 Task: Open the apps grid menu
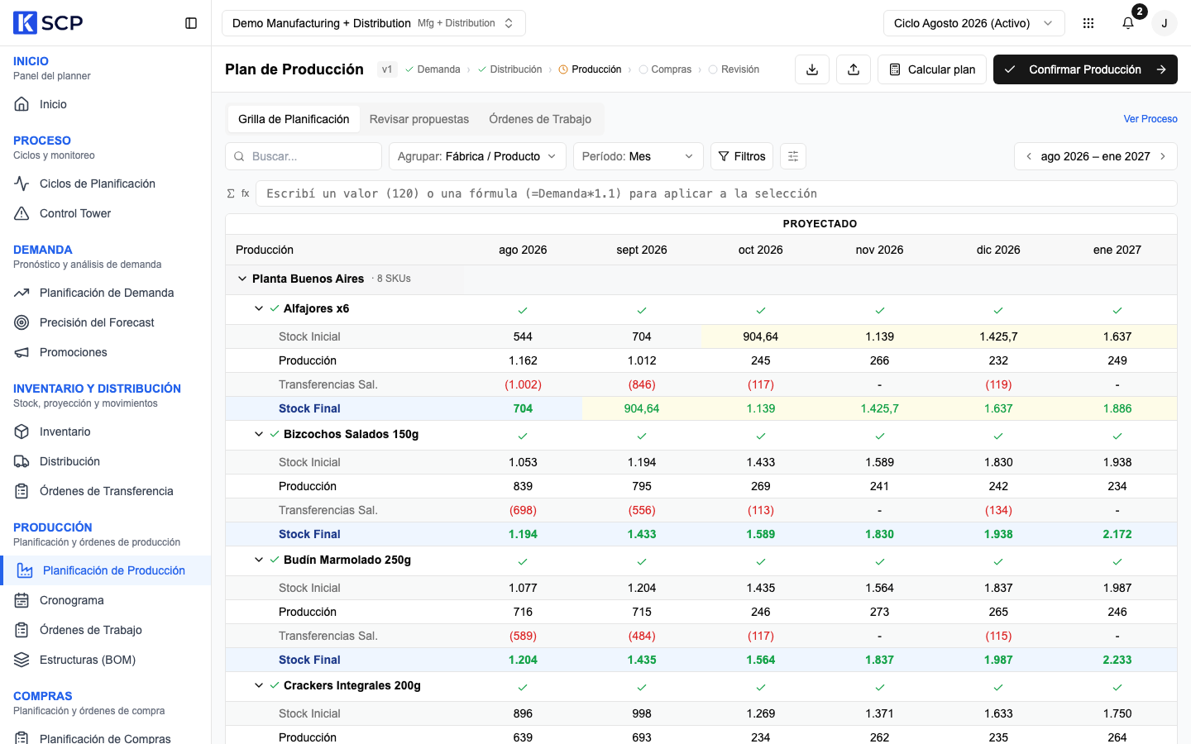point(1088,23)
